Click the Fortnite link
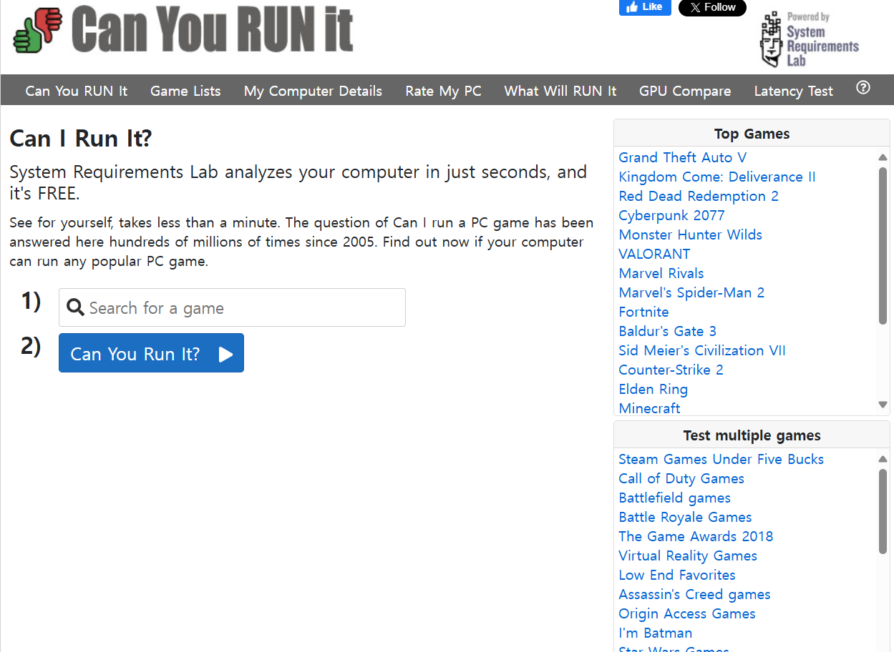Screen dimensions: 894x652 click(643, 312)
